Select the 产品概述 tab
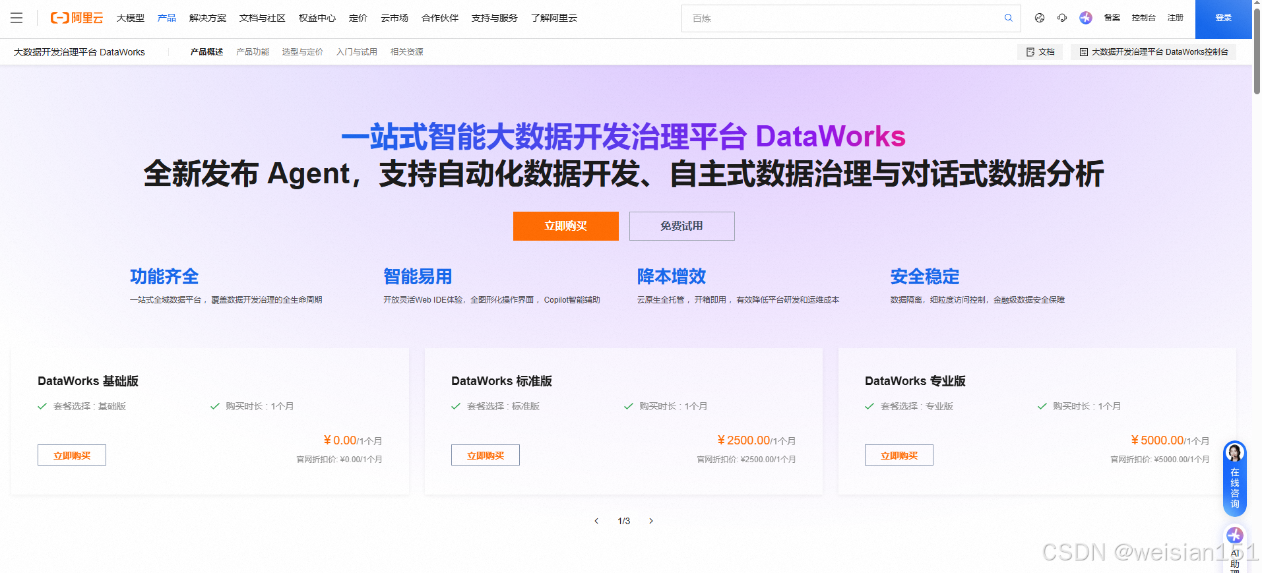This screenshot has height=573, width=1262. coord(206,52)
